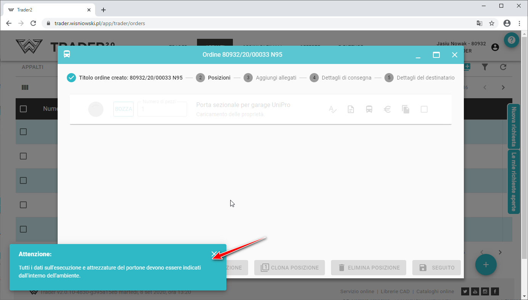This screenshot has width=528, height=300.
Task: Click the CLONA POSIZIONE button
Action: click(289, 268)
